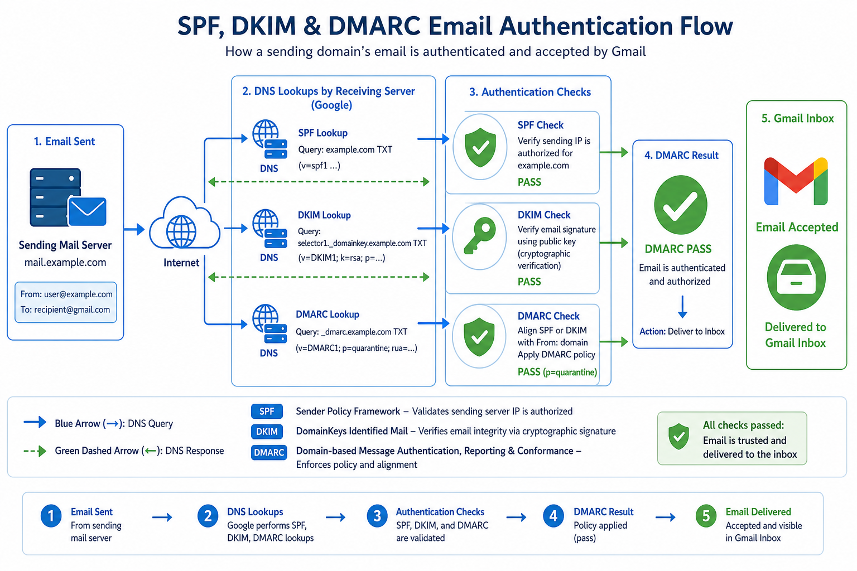Click the DNS icon beside SPF Lookup
857x571 pixels.
(269, 140)
